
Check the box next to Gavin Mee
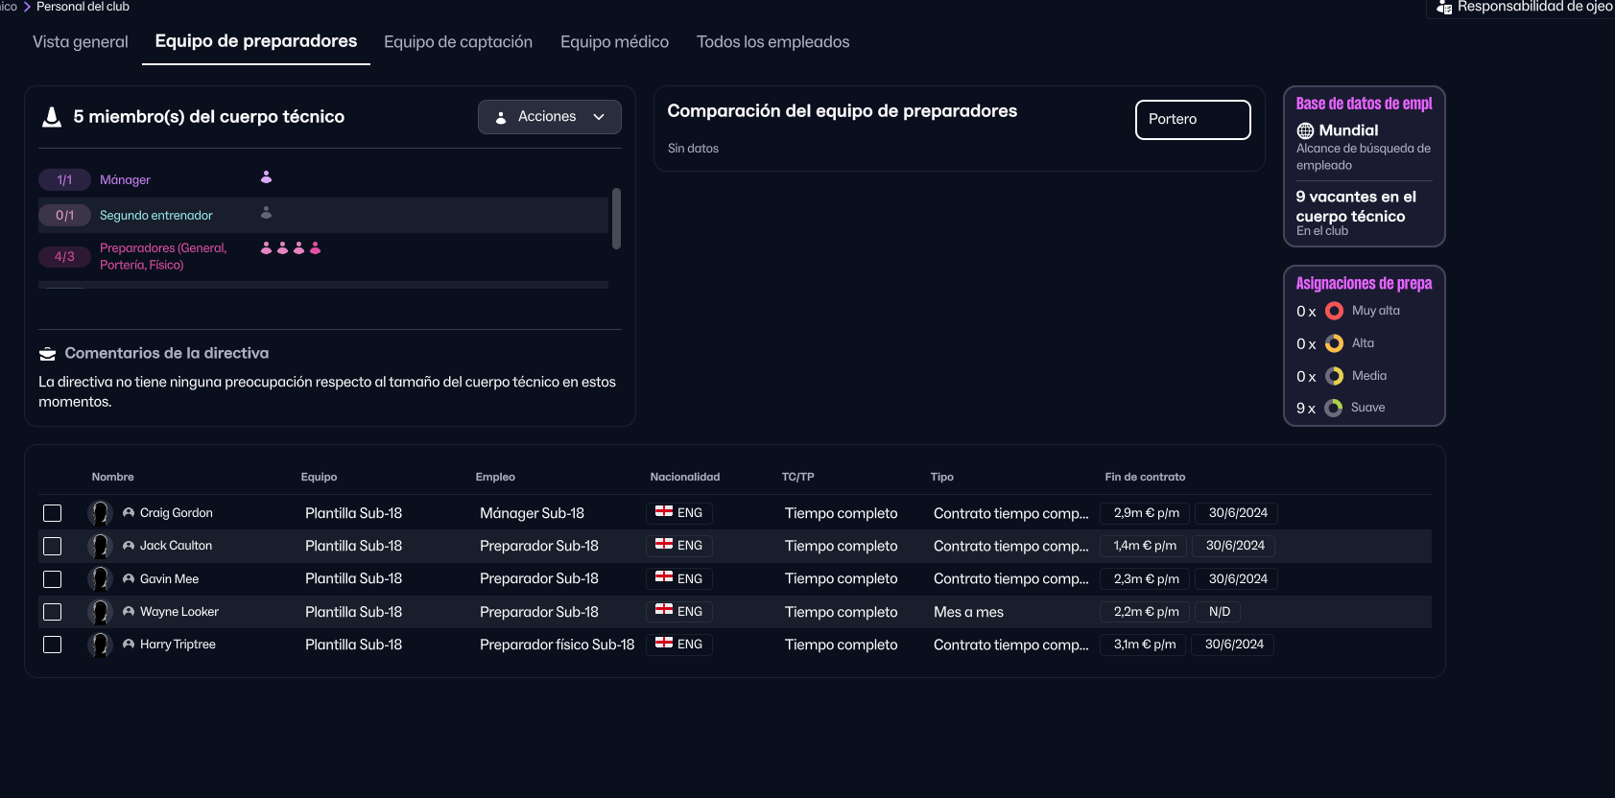coord(53,579)
